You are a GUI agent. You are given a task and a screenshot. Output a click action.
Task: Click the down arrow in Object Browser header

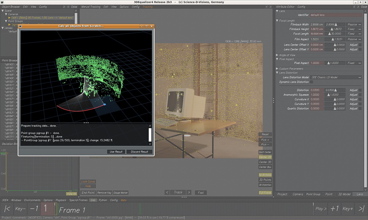click(68, 7)
